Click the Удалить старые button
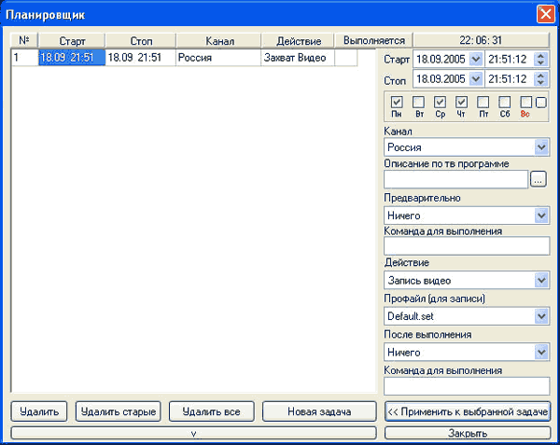Screen dimensions: 560x445 pyautogui.click(x=119, y=411)
